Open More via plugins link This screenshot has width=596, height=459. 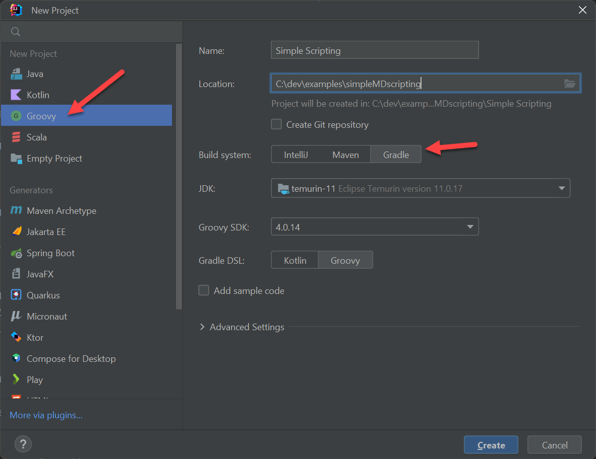click(46, 415)
